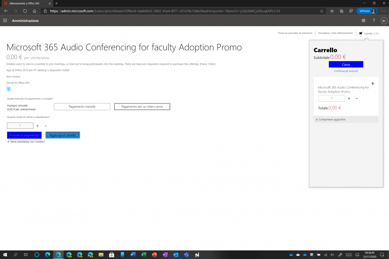The height and width of the screenshot is (259, 389).
Task: Click the feedback person icon in toolbar
Action: pyautogui.click(x=351, y=11)
